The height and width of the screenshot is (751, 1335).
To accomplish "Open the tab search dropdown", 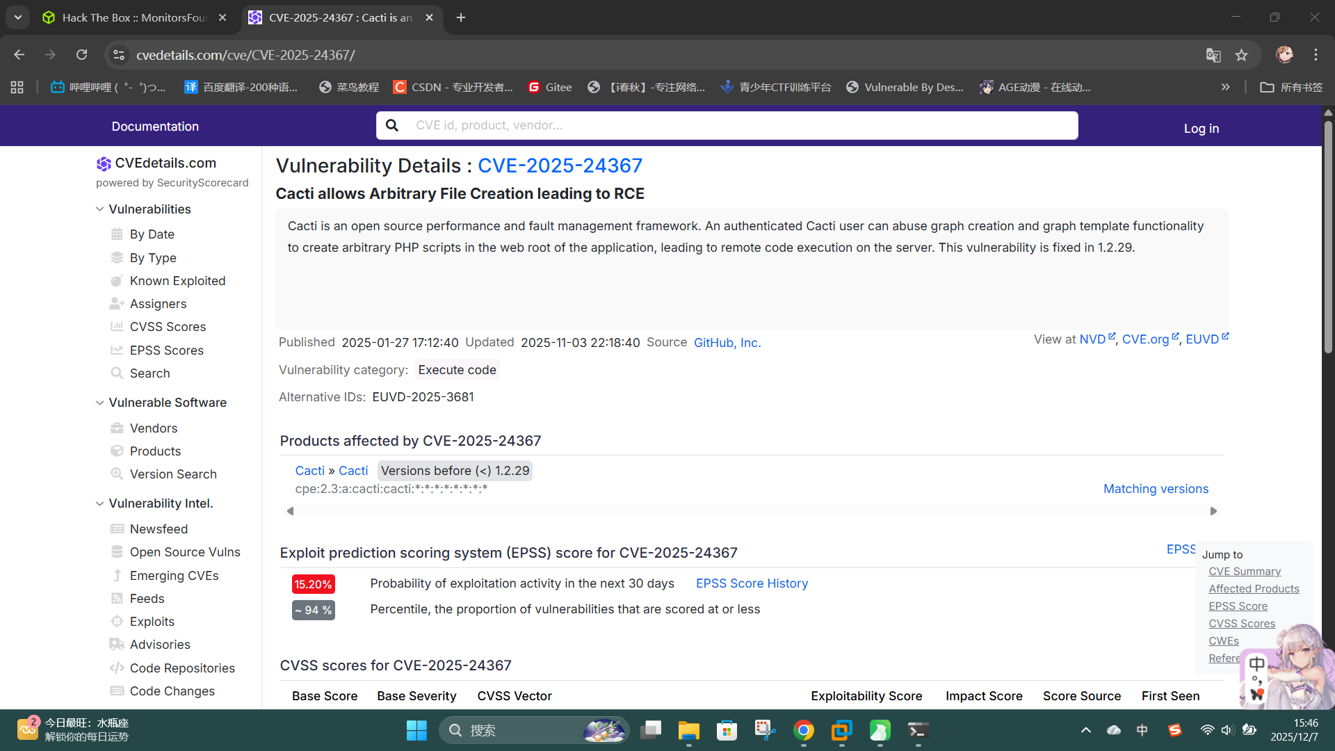I will pos(18,17).
